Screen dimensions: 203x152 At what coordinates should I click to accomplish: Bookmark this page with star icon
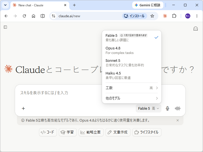(x=152, y=16)
